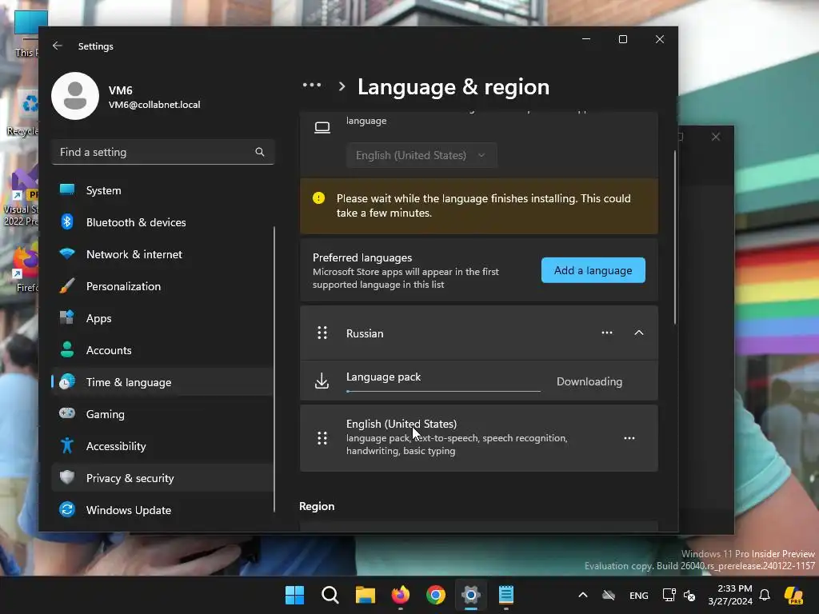Open the Windows Start menu
The width and height of the screenshot is (819, 614).
click(294, 595)
